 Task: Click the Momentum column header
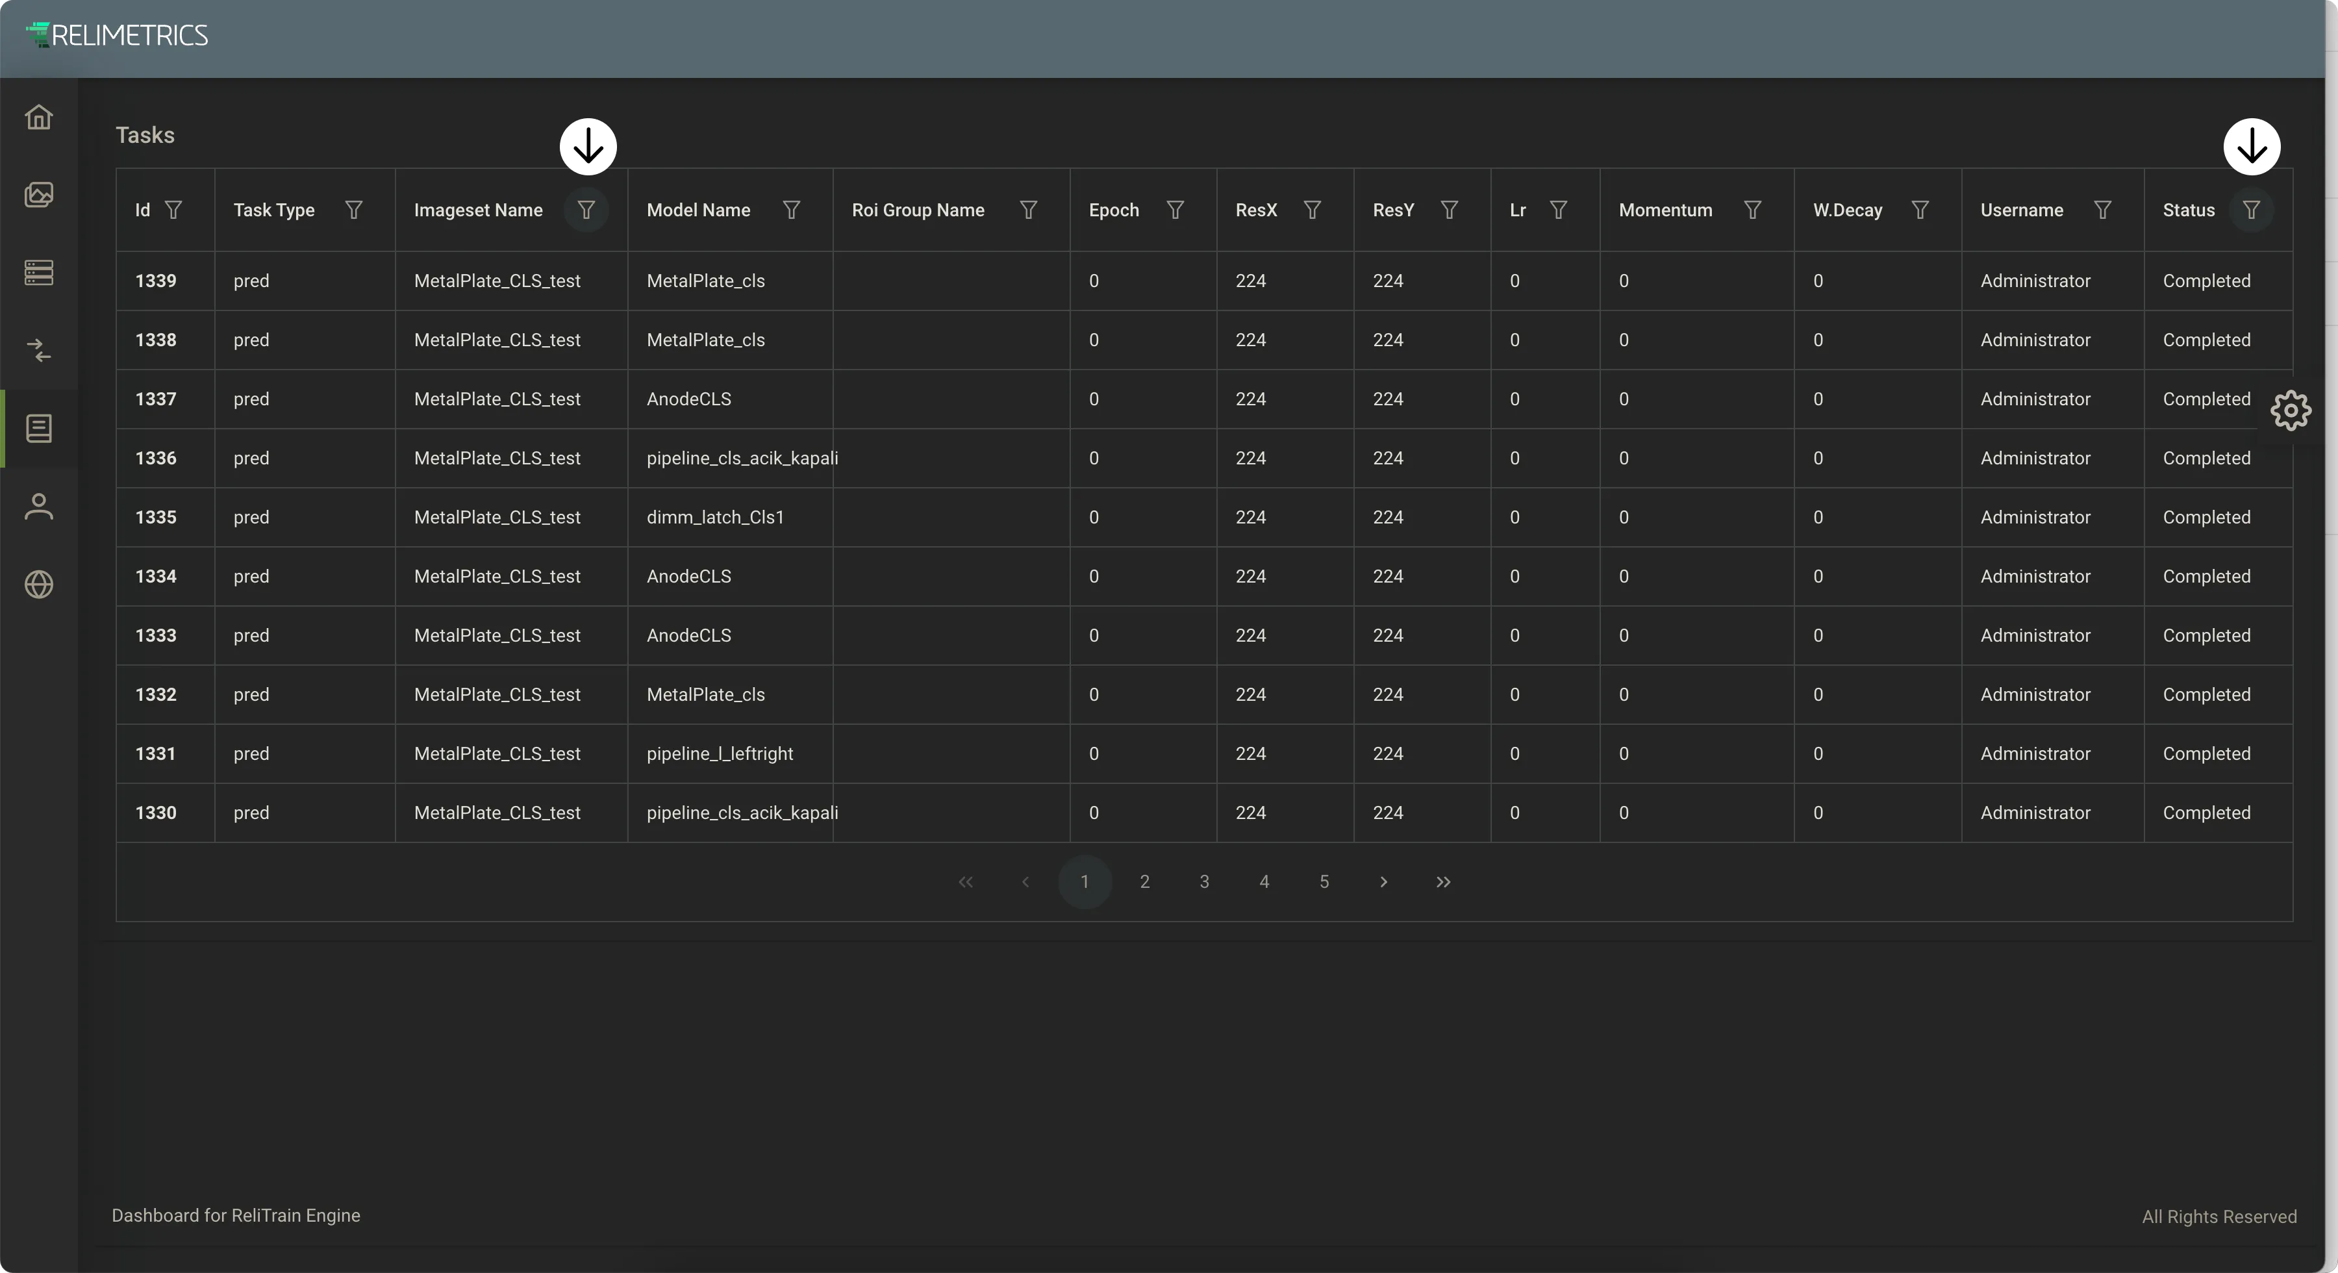[x=1665, y=210]
